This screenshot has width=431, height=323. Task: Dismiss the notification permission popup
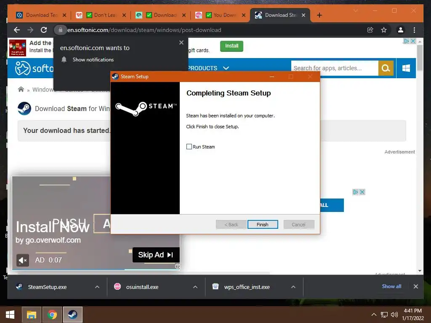(x=181, y=42)
